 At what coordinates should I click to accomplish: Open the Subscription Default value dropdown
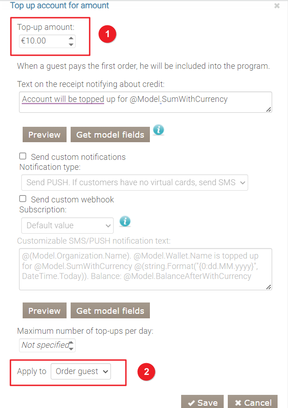(x=67, y=225)
